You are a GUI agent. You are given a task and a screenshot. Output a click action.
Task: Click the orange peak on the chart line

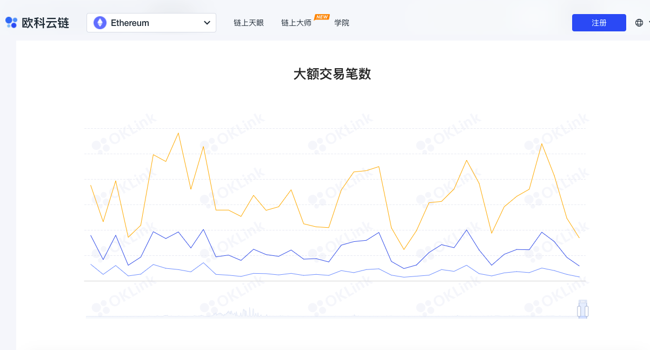178,134
